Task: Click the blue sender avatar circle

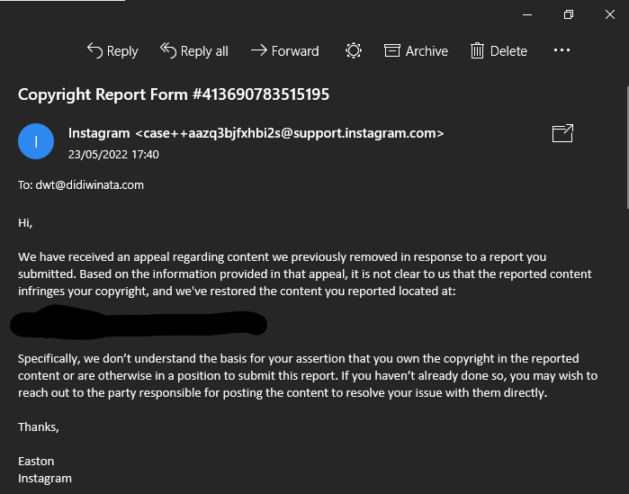Action: click(36, 141)
